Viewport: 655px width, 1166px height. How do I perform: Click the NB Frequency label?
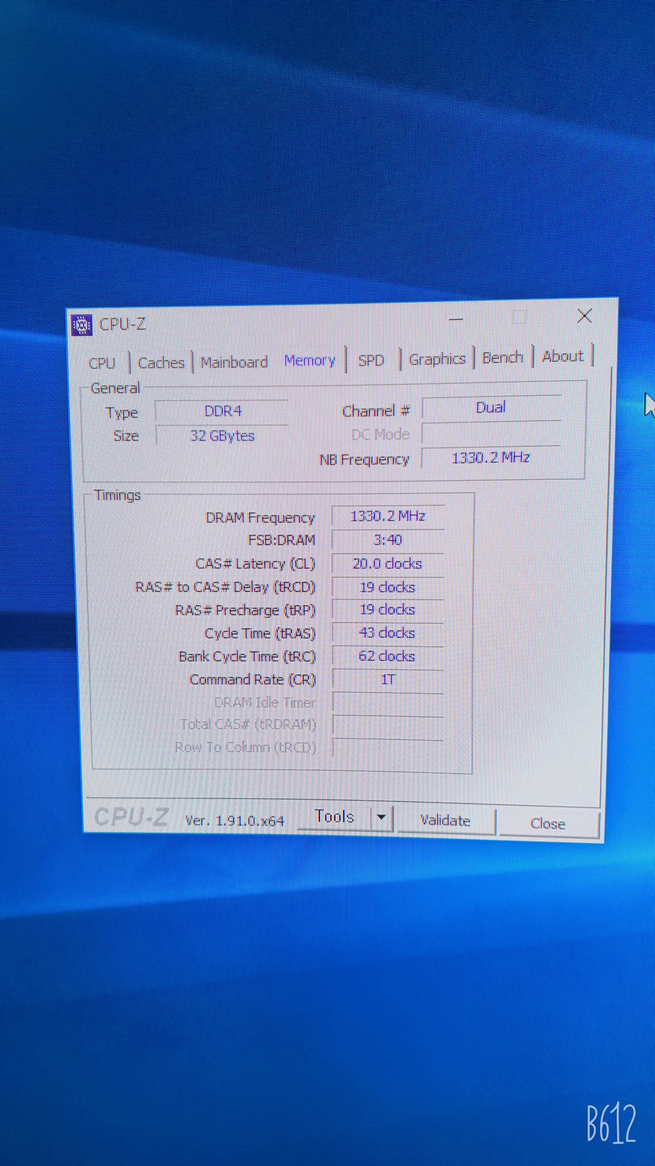coord(364,460)
